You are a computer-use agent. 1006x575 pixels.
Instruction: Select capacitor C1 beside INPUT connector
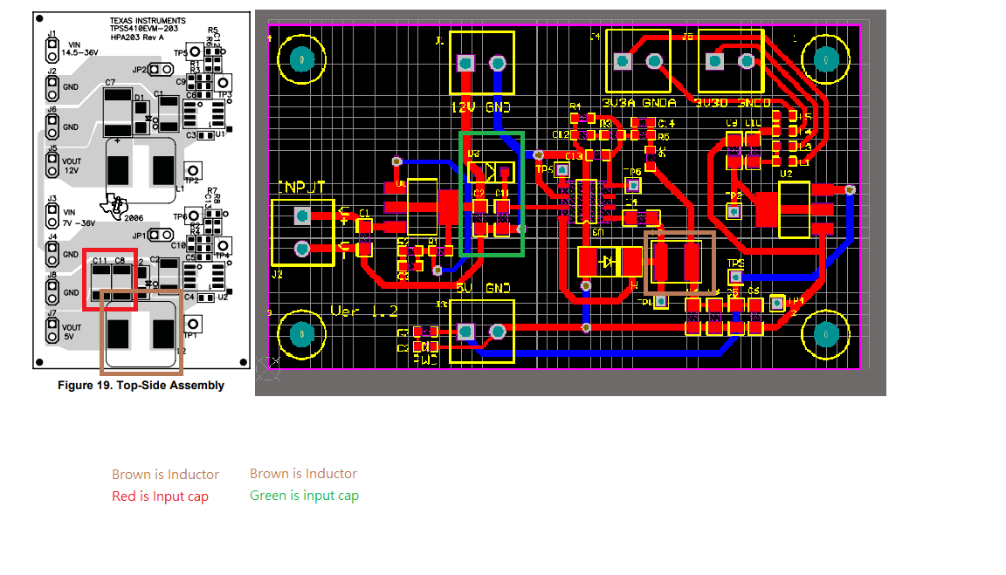click(x=364, y=236)
